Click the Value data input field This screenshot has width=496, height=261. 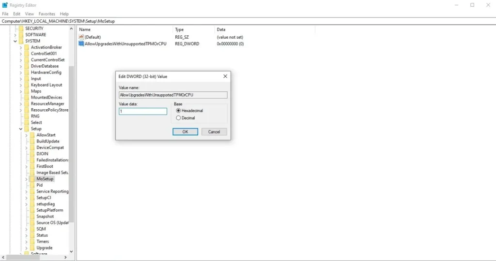click(143, 111)
